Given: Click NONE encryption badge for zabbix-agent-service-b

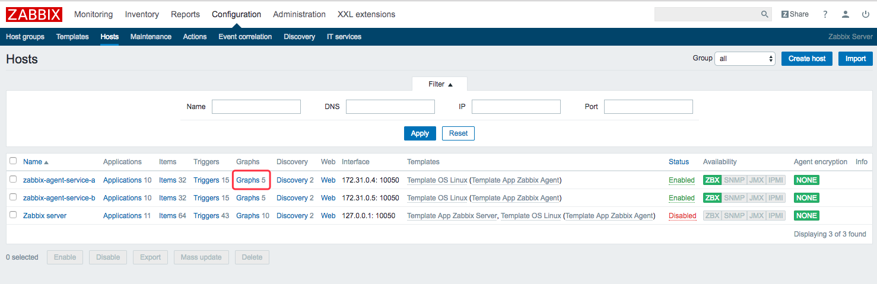Looking at the screenshot, I should pos(806,198).
